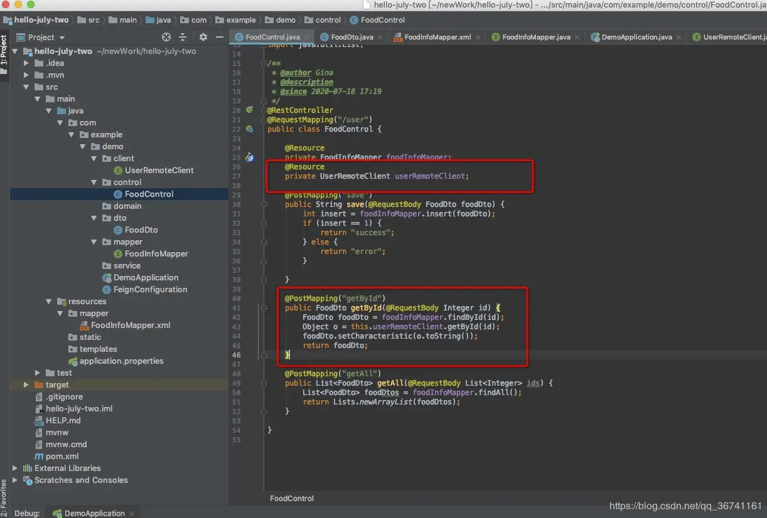Switch to the FoodInfoMapper.xml tab

coord(437,37)
